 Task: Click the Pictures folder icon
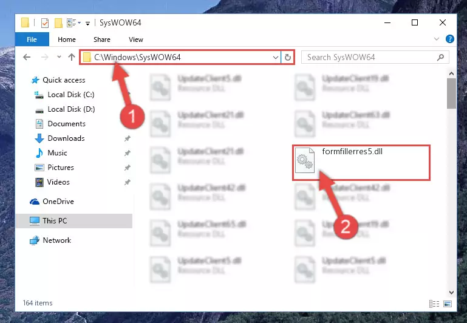pyautogui.click(x=39, y=168)
